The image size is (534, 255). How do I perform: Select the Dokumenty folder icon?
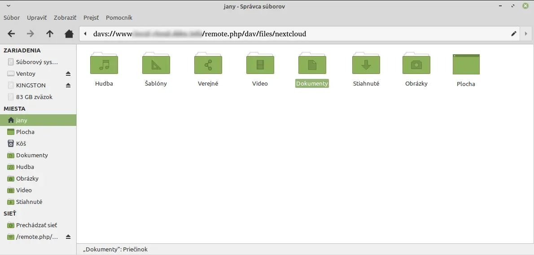[x=312, y=63]
